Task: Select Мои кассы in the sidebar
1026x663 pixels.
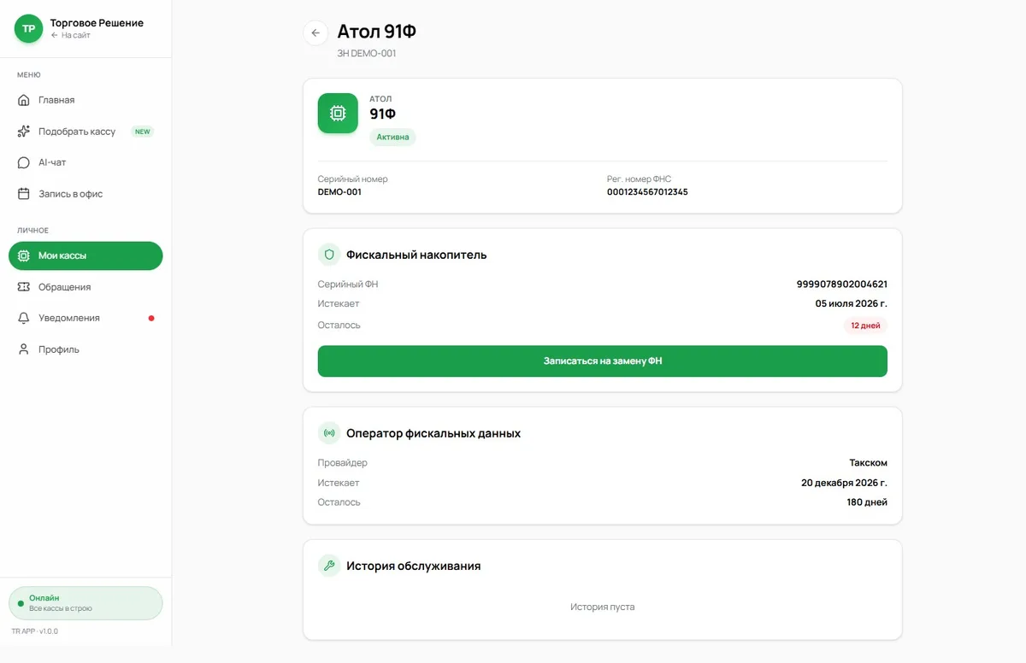Action: pyautogui.click(x=85, y=255)
